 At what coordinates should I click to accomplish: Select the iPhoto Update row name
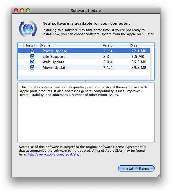pyautogui.click(x=54, y=51)
